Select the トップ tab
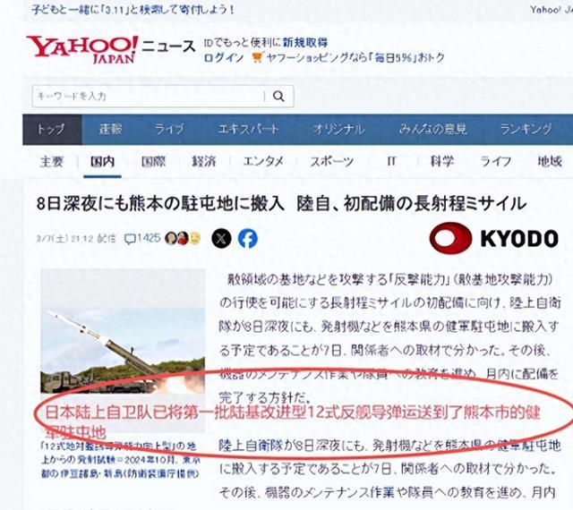Viewport: 573px width, 510px height. pyautogui.click(x=52, y=130)
